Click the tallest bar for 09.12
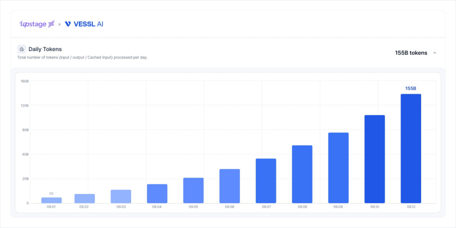 pos(411,148)
